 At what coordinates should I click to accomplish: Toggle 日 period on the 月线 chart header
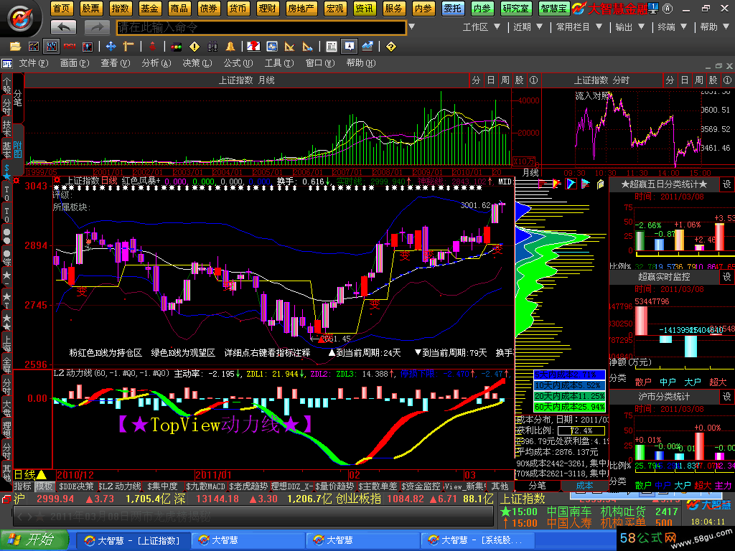491,80
